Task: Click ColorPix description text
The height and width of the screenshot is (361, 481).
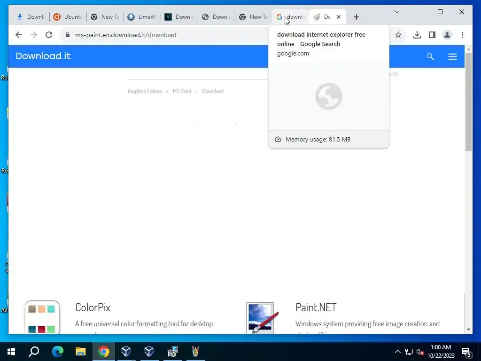Action: tap(144, 324)
